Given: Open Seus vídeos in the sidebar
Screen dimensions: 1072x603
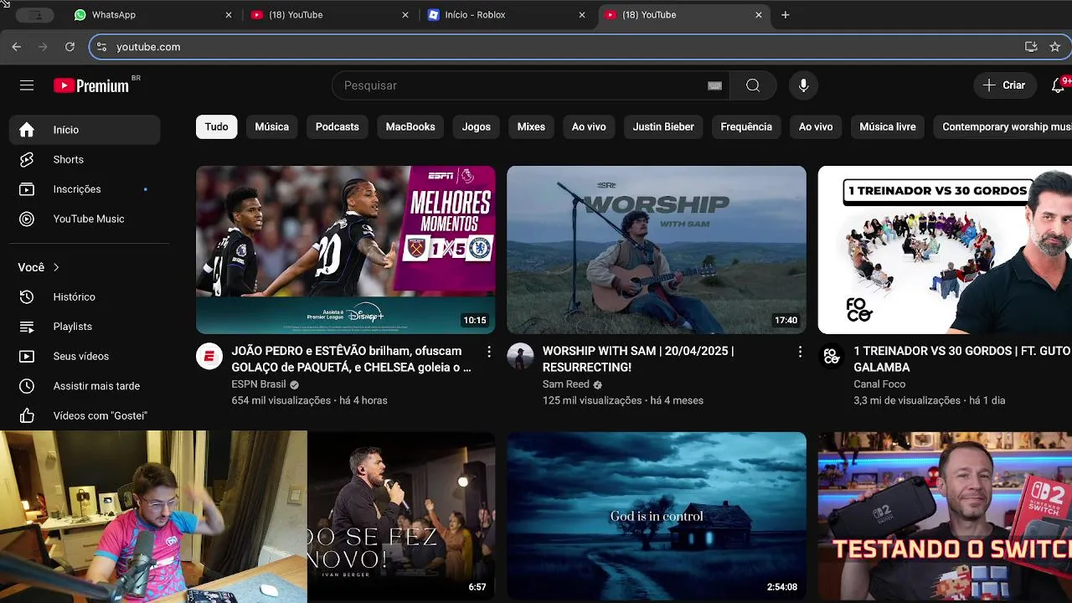Looking at the screenshot, I should pyautogui.click(x=85, y=356).
